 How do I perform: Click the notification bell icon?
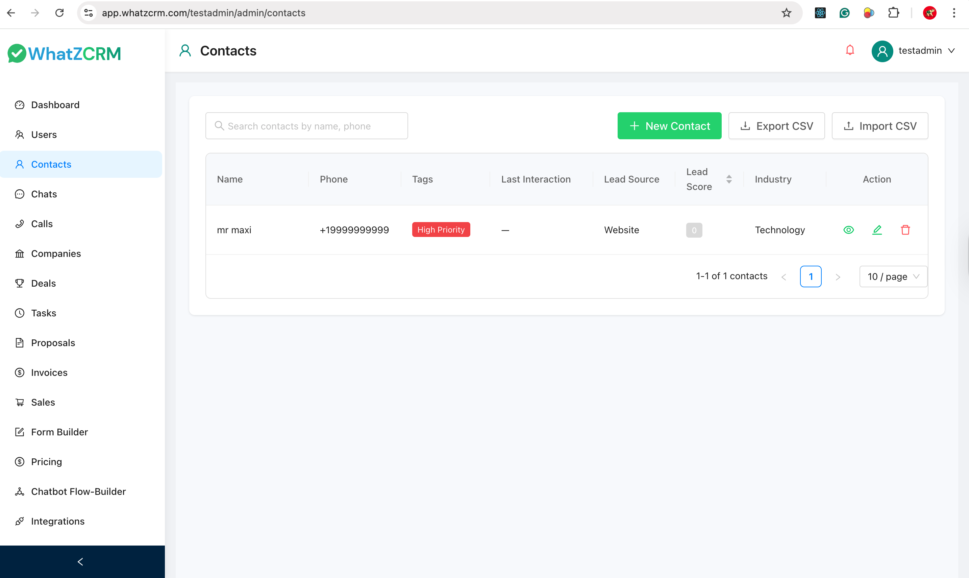coord(850,50)
